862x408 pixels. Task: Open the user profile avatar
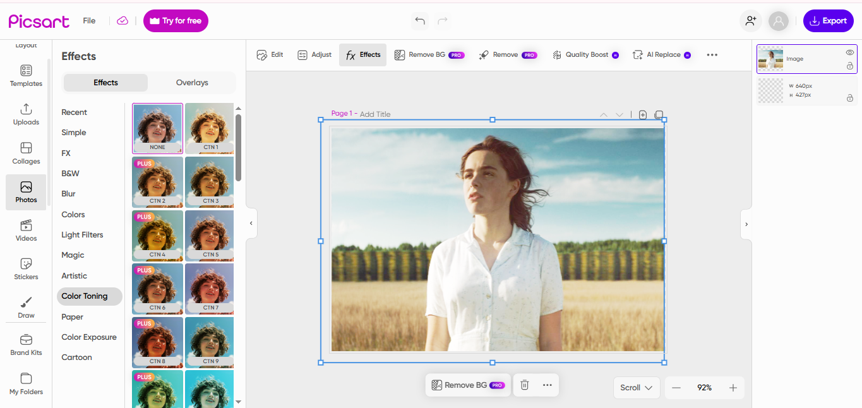(779, 21)
